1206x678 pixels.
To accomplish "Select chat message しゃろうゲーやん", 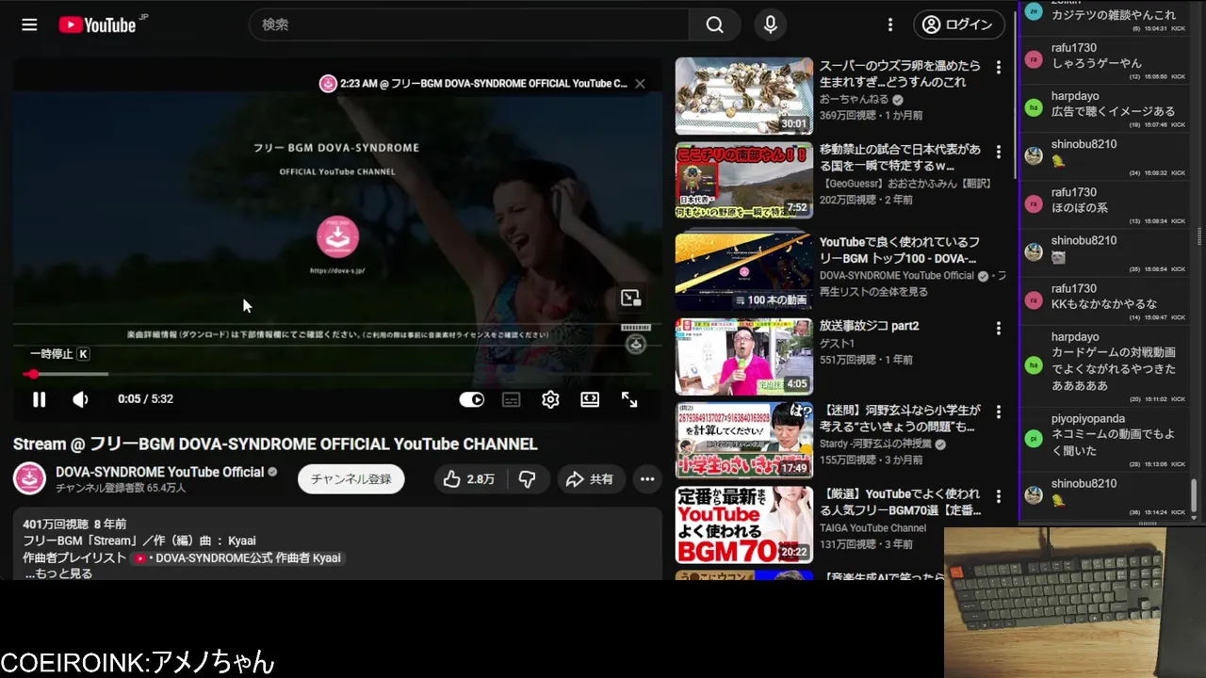I will coord(1097,63).
